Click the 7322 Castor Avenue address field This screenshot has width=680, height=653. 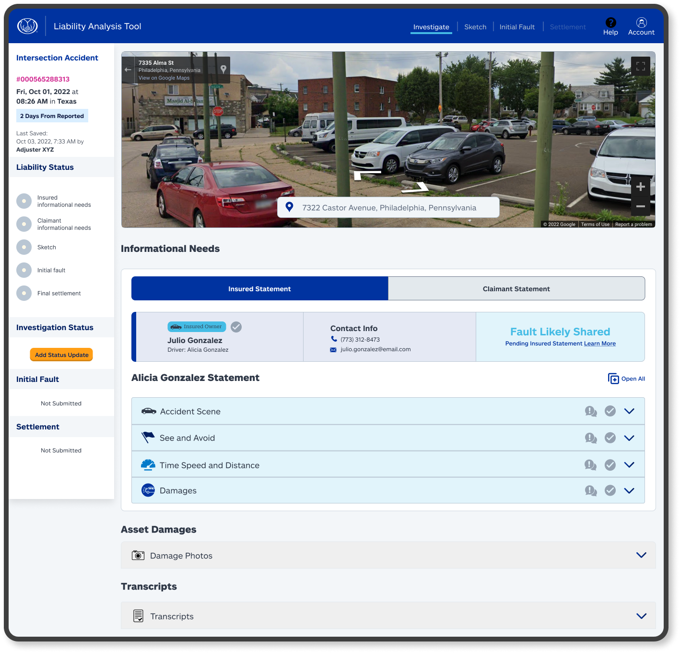tap(388, 207)
